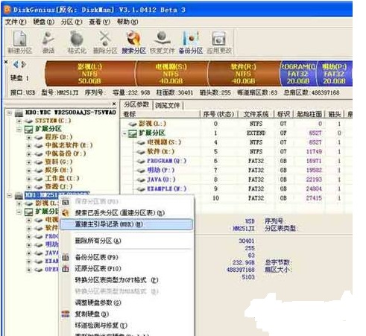Select the 软件(R:) 40.0GB block in disk map
This screenshot has height=336, width=366.
tap(244, 74)
